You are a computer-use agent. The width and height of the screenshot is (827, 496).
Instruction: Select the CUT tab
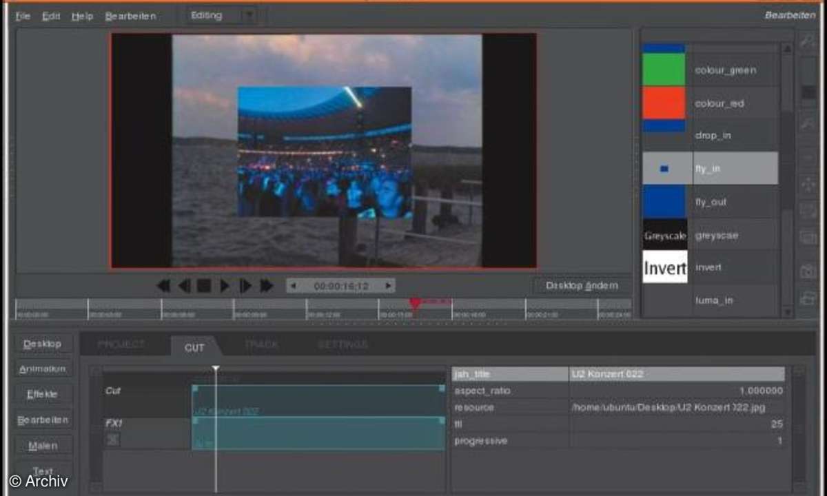click(x=194, y=347)
